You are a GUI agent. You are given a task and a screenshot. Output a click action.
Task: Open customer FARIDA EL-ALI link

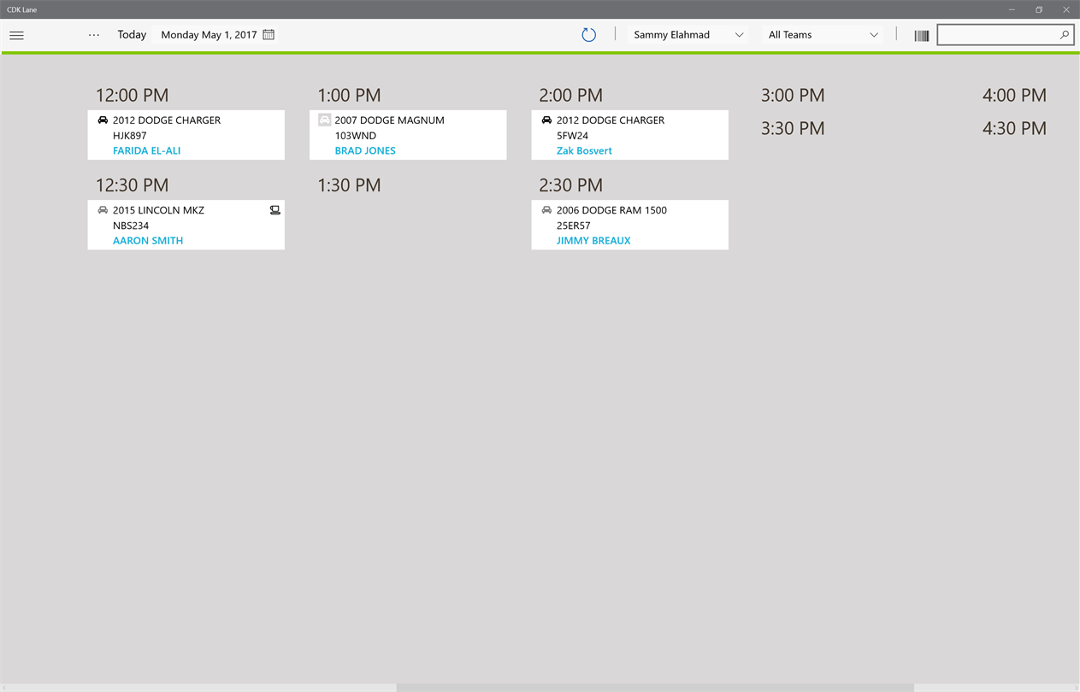(146, 150)
